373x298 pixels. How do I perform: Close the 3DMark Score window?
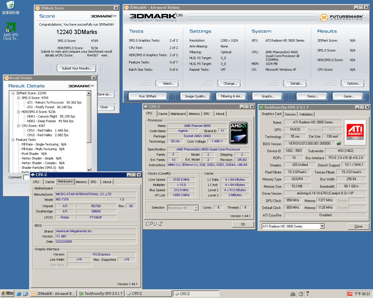pyautogui.click(x=116, y=8)
